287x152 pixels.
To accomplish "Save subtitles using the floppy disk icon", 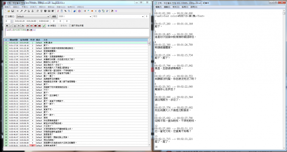I will (x=12, y=11).
